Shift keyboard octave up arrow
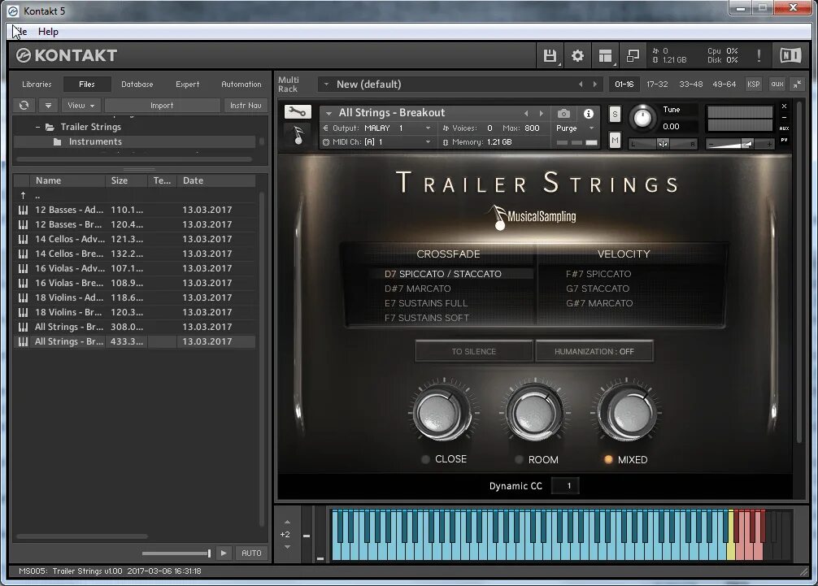This screenshot has height=586, width=818. [288, 522]
